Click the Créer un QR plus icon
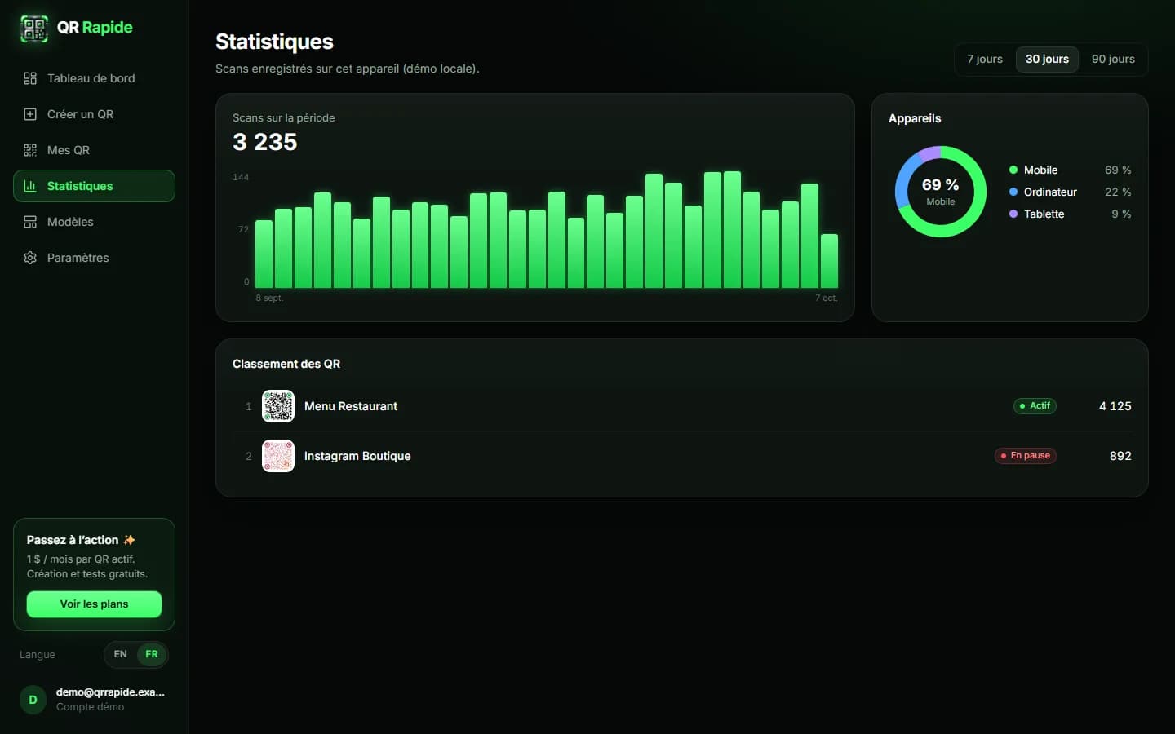This screenshot has width=1175, height=734. (30, 114)
